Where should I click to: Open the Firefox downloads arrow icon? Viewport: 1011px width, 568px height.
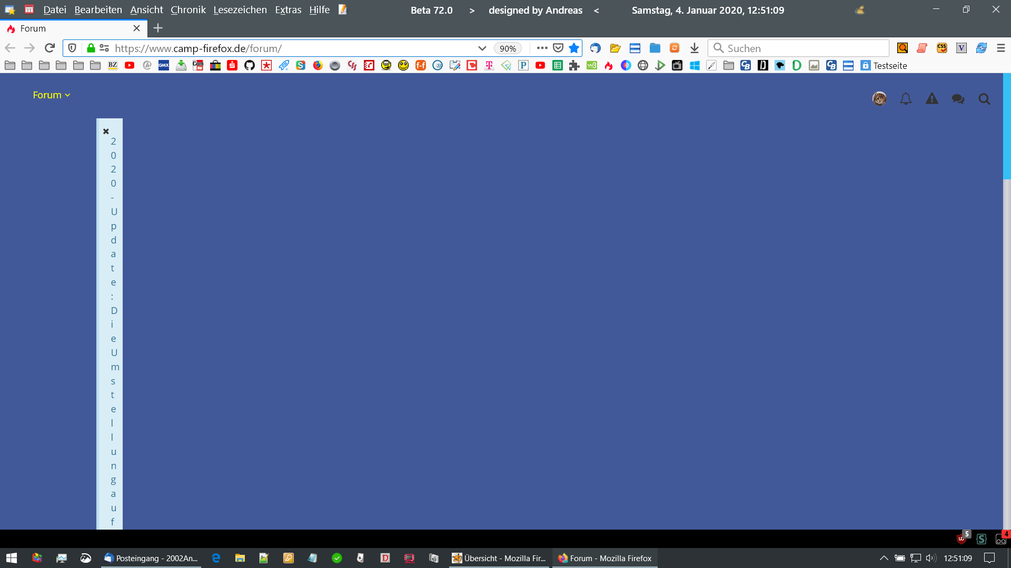[695, 48]
